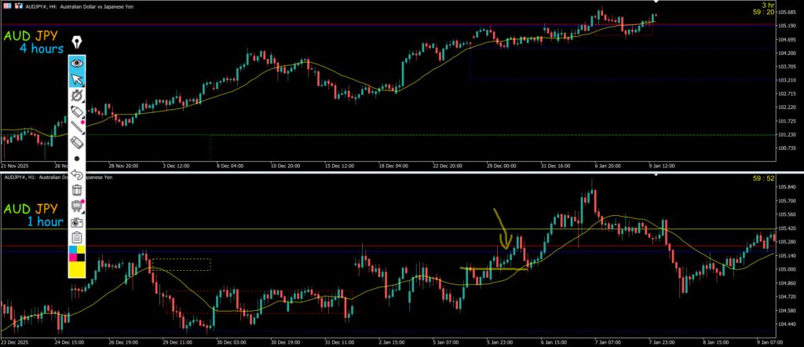This screenshot has height=347, width=804.
Task: Select the crossed-circle tool in the drawing toolbar
Action: coord(77,95)
